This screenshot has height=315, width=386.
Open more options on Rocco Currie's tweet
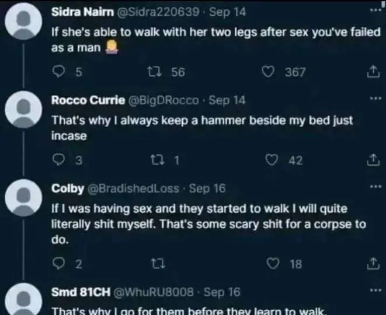pyautogui.click(x=374, y=100)
